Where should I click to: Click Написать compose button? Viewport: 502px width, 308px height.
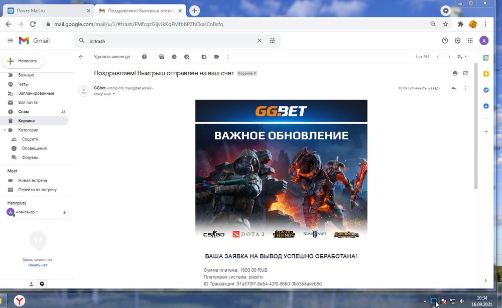23,61
